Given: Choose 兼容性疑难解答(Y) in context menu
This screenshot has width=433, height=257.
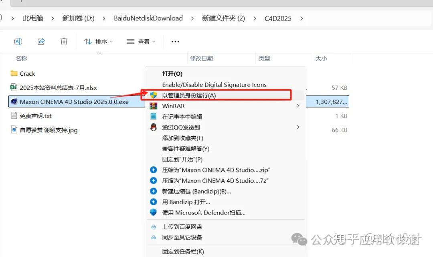Looking at the screenshot, I should [186, 149].
